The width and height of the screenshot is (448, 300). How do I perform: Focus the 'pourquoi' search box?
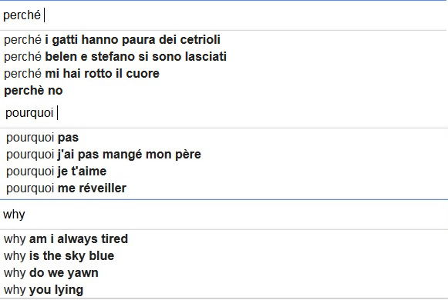(x=224, y=113)
